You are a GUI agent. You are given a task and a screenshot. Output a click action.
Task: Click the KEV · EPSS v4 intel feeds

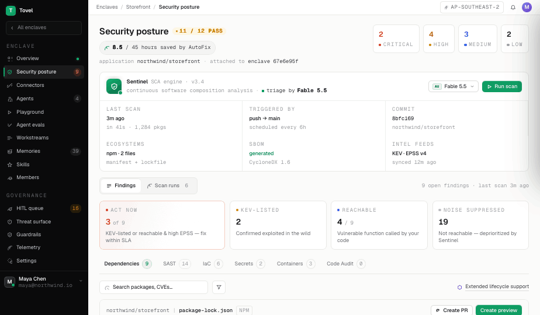pos(409,153)
